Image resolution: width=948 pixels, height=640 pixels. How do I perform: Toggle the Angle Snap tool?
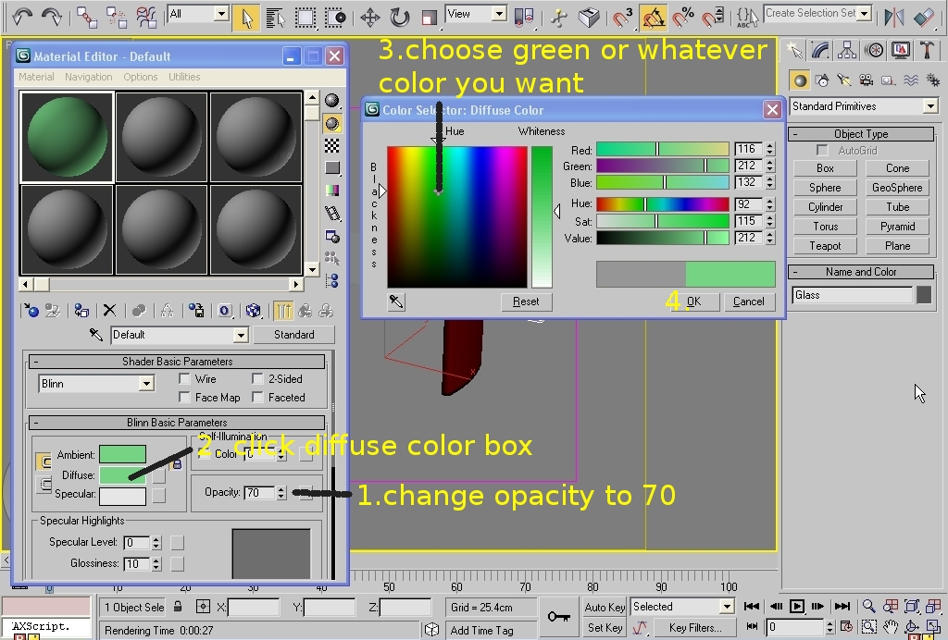click(654, 18)
